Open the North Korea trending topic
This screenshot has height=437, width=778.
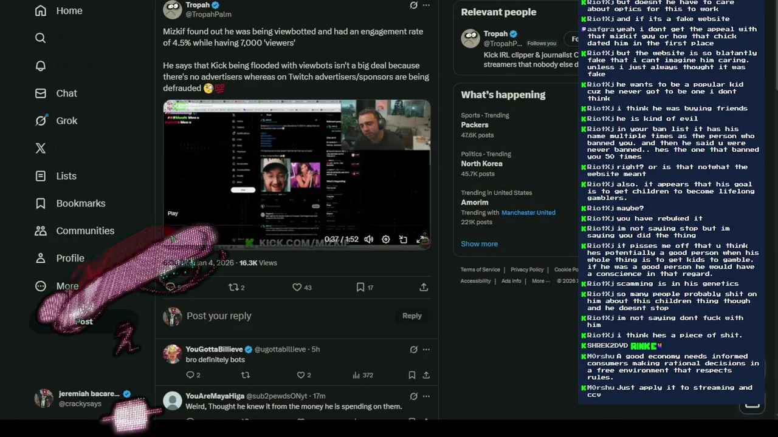[481, 164]
